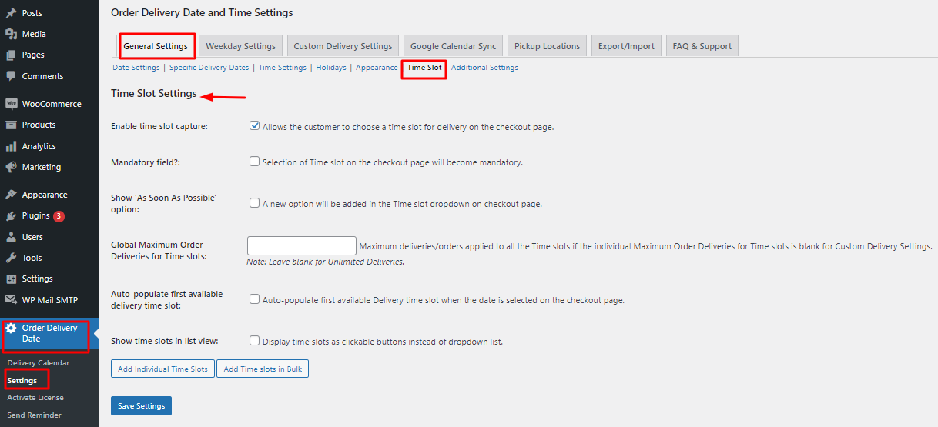Open the Custom Delivery Settings tab
Viewport: 938px width, 427px height.
point(343,46)
